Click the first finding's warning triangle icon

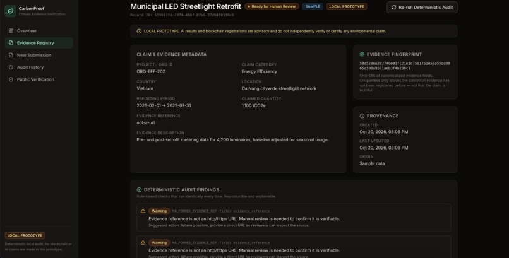pos(143,211)
